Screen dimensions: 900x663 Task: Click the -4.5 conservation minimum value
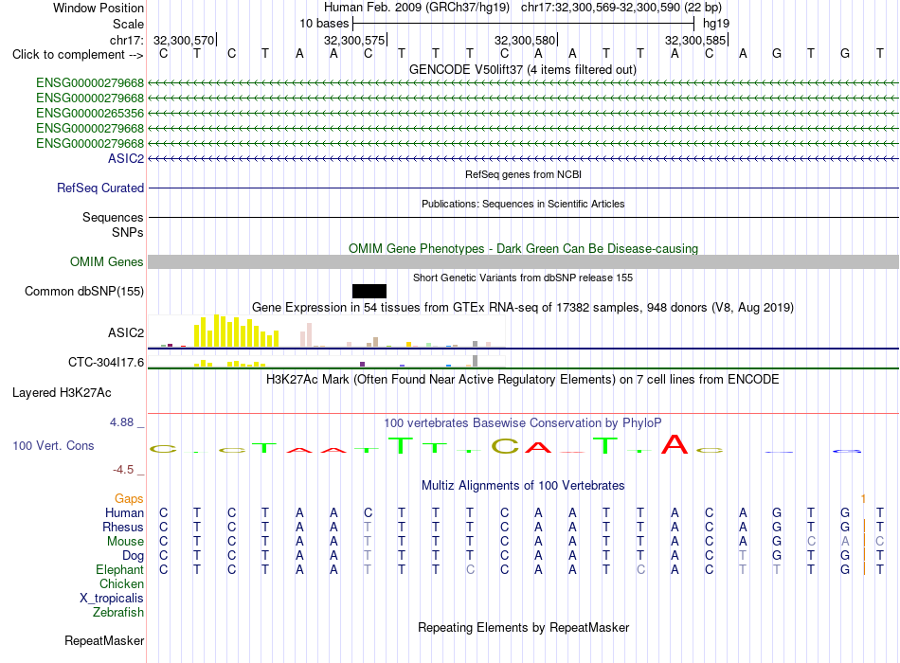click(123, 470)
